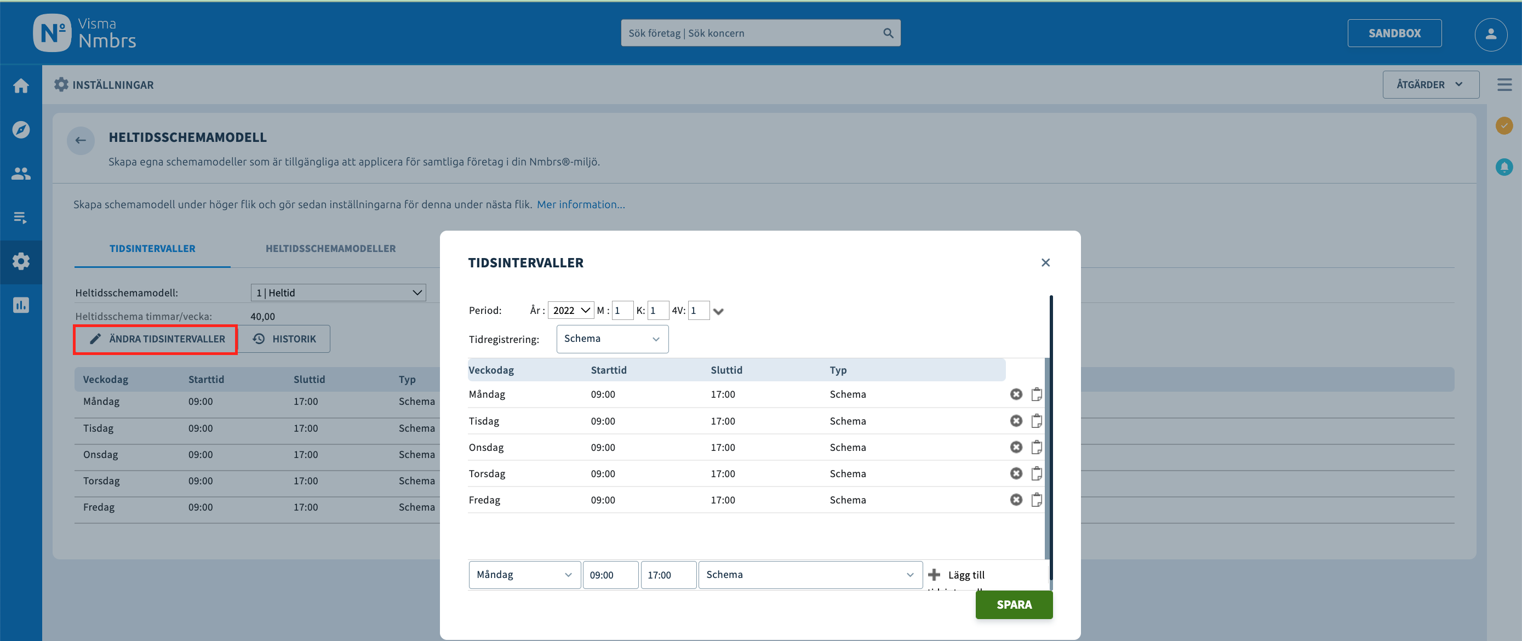
Task: Copy the Fredag interval row
Action: tap(1037, 500)
